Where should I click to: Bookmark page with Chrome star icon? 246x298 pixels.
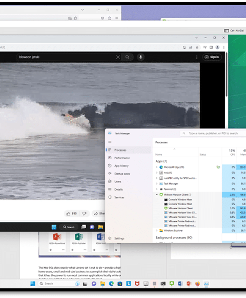tap(197, 47)
